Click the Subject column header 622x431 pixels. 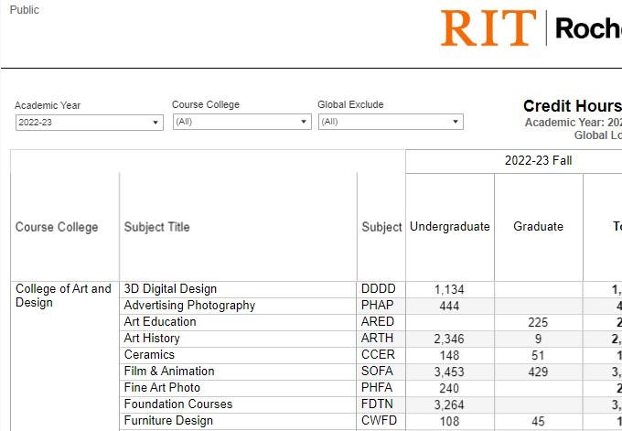point(381,227)
